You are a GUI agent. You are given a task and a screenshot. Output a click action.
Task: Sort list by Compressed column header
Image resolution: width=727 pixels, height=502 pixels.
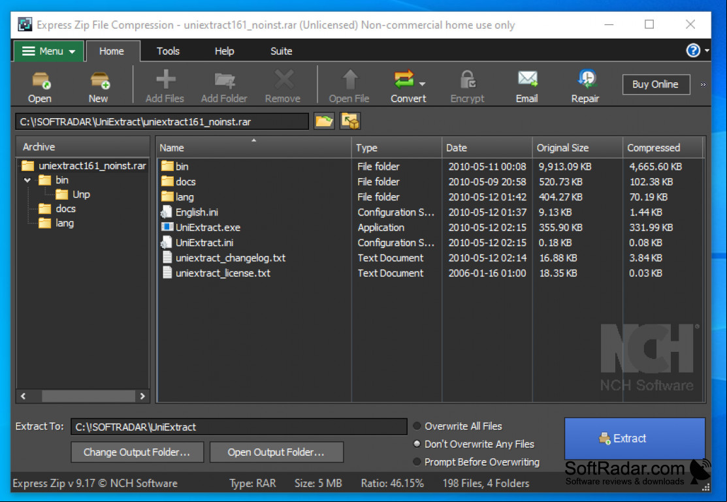click(663, 148)
